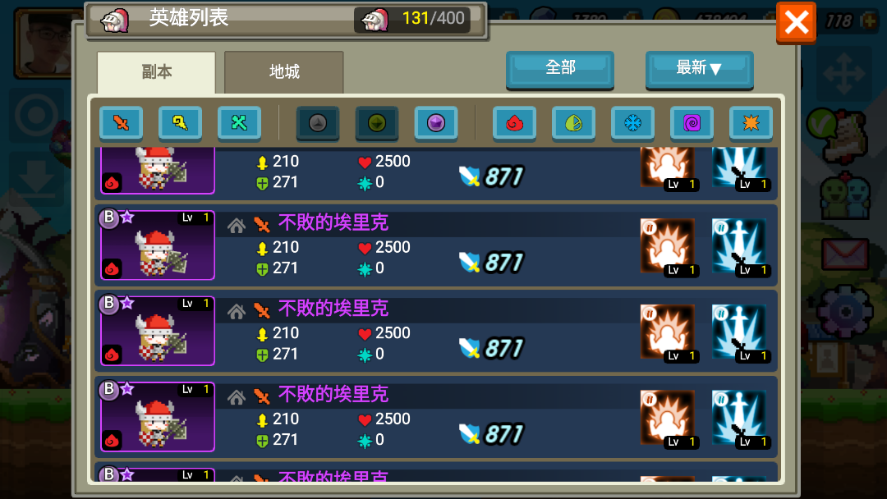Close the hero list window
Image resolution: width=887 pixels, height=499 pixels.
tap(796, 23)
